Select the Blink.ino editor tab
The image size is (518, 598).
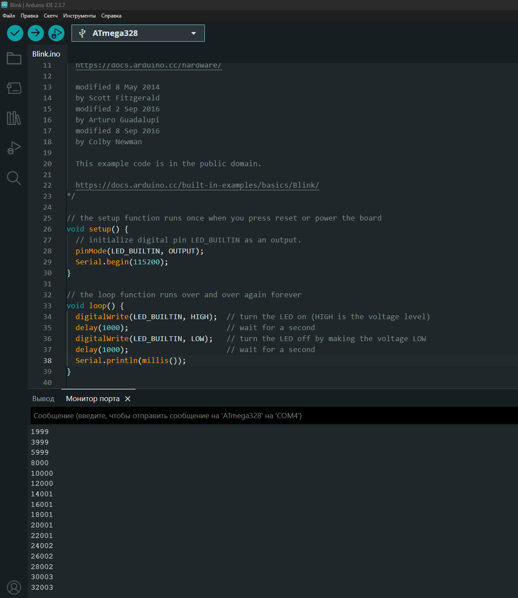(x=46, y=54)
